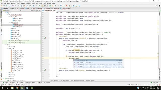Open the Android Profiler tool window
The width and height of the screenshot is (161, 90).
coord(30,83)
